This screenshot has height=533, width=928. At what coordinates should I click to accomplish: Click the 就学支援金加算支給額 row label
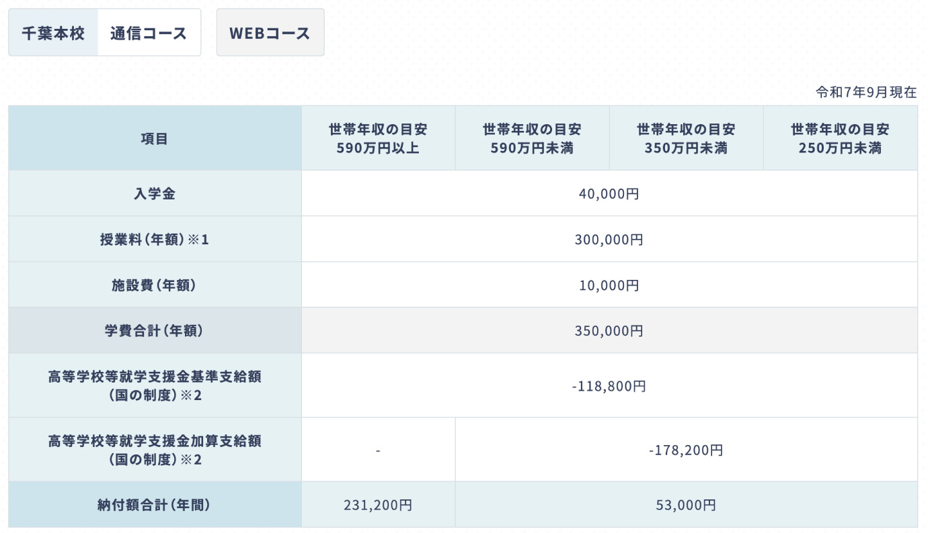pyautogui.click(x=155, y=450)
